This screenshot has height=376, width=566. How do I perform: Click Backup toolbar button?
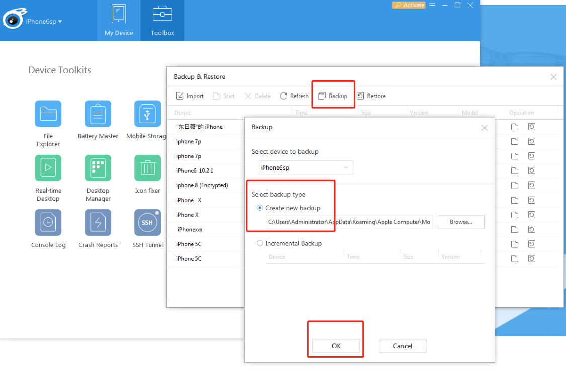click(333, 96)
